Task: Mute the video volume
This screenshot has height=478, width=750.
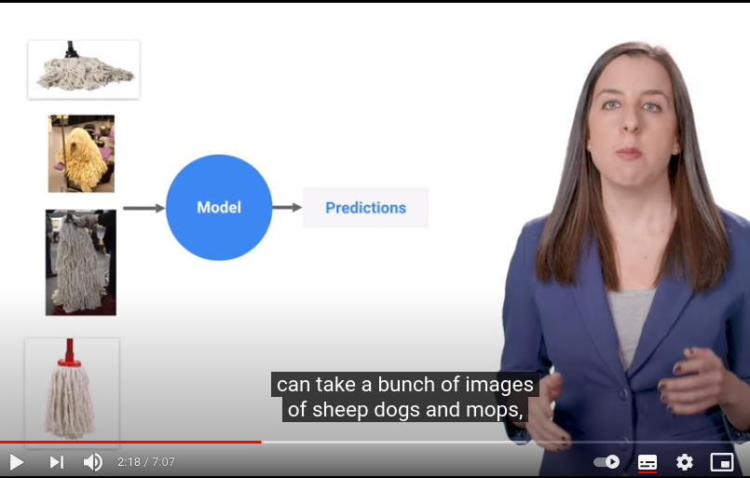Action: tap(93, 462)
